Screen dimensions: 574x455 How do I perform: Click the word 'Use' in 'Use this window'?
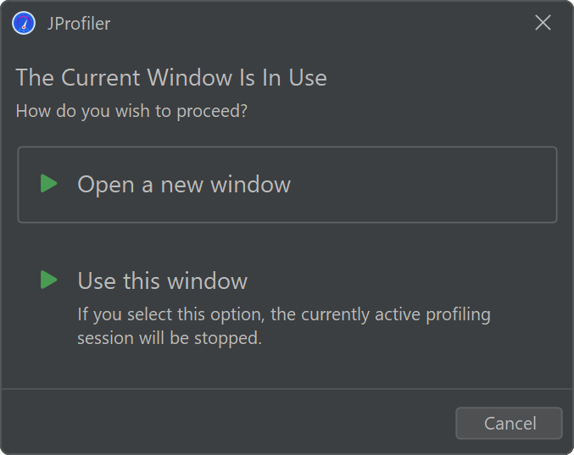click(x=97, y=280)
